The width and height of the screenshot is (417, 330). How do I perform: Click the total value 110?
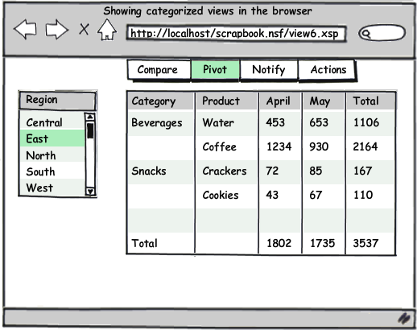pyautogui.click(x=370, y=196)
